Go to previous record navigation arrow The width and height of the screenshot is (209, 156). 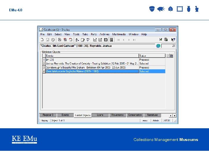point(124,40)
